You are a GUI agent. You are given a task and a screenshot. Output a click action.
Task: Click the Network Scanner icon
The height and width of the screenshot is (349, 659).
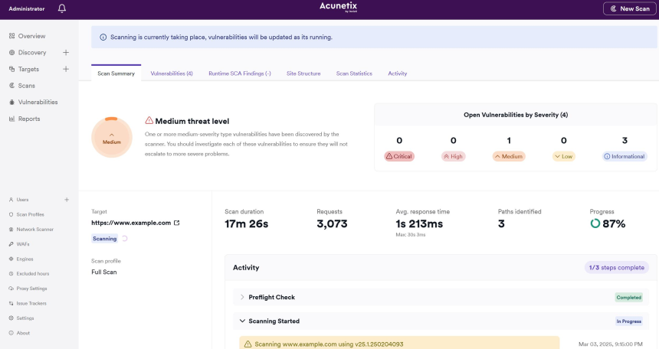click(x=11, y=230)
